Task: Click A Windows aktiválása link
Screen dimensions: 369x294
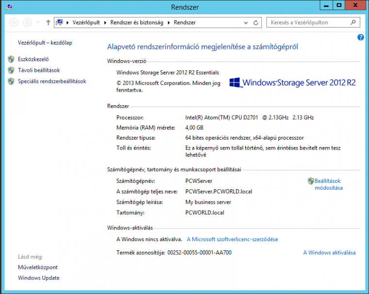Action: 329,253
